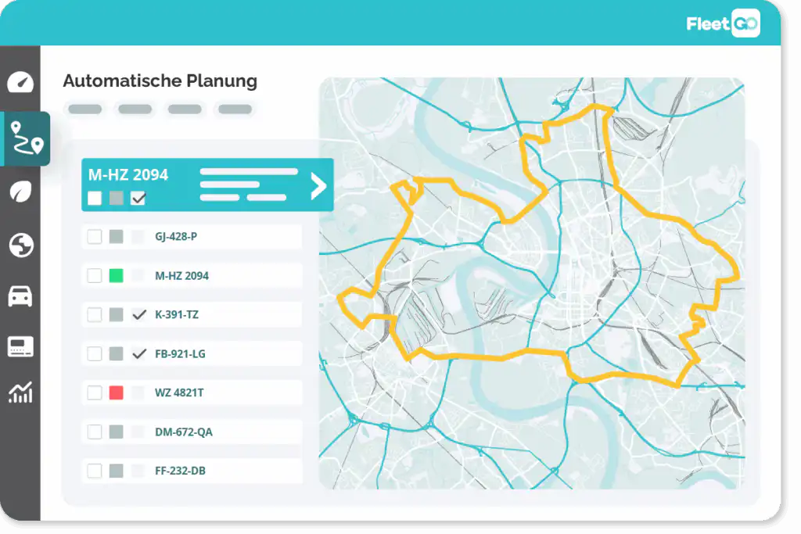Select the K-391-TZ vehicle label
Image resolution: width=801 pixels, height=534 pixels.
[177, 314]
